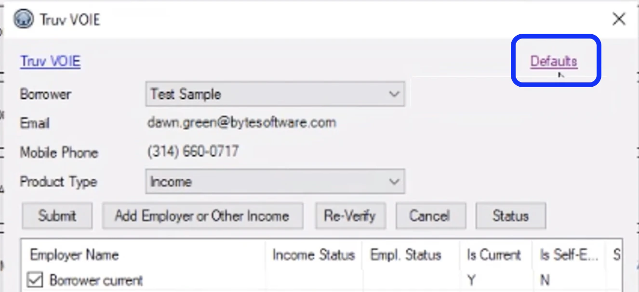This screenshot has height=292, width=639.
Task: Uncheck the Borrower current checkbox
Action: (x=35, y=280)
